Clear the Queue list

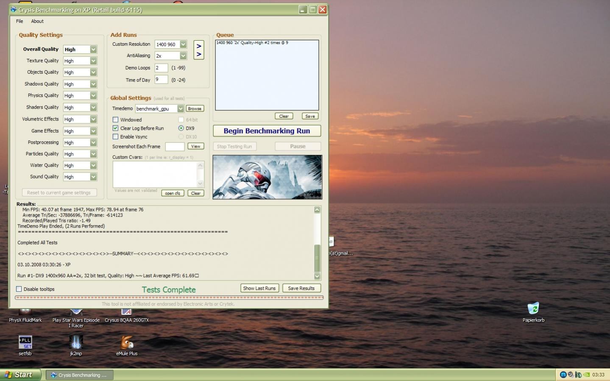(284, 116)
